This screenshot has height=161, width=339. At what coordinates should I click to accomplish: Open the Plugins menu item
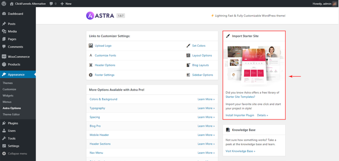click(13, 123)
